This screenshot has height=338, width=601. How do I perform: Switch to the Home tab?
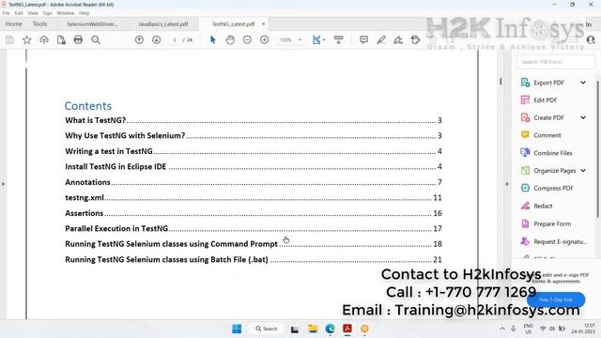click(14, 23)
